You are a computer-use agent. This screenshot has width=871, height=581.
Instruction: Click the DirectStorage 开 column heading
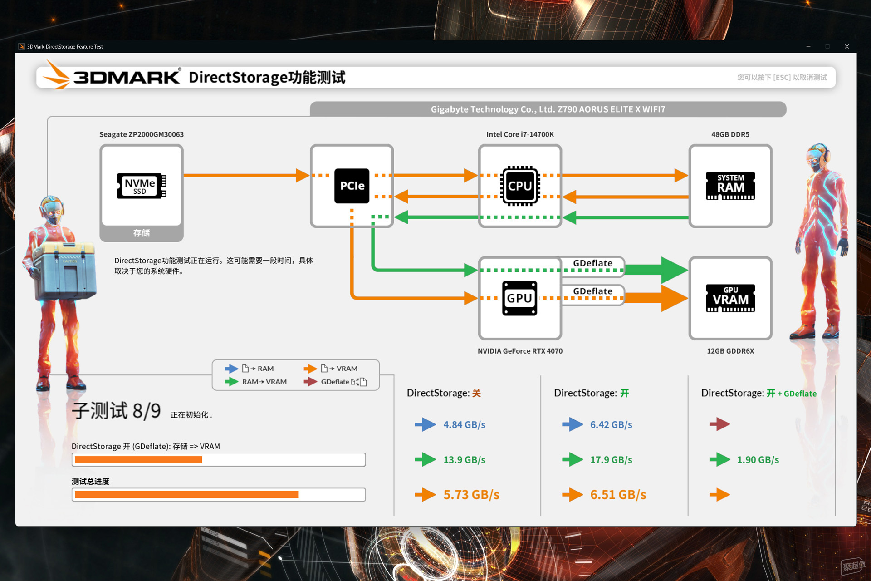point(592,393)
